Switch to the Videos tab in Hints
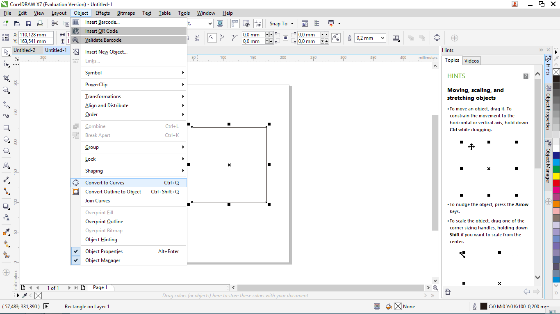Viewport: 560px width, 314px height. [471, 61]
